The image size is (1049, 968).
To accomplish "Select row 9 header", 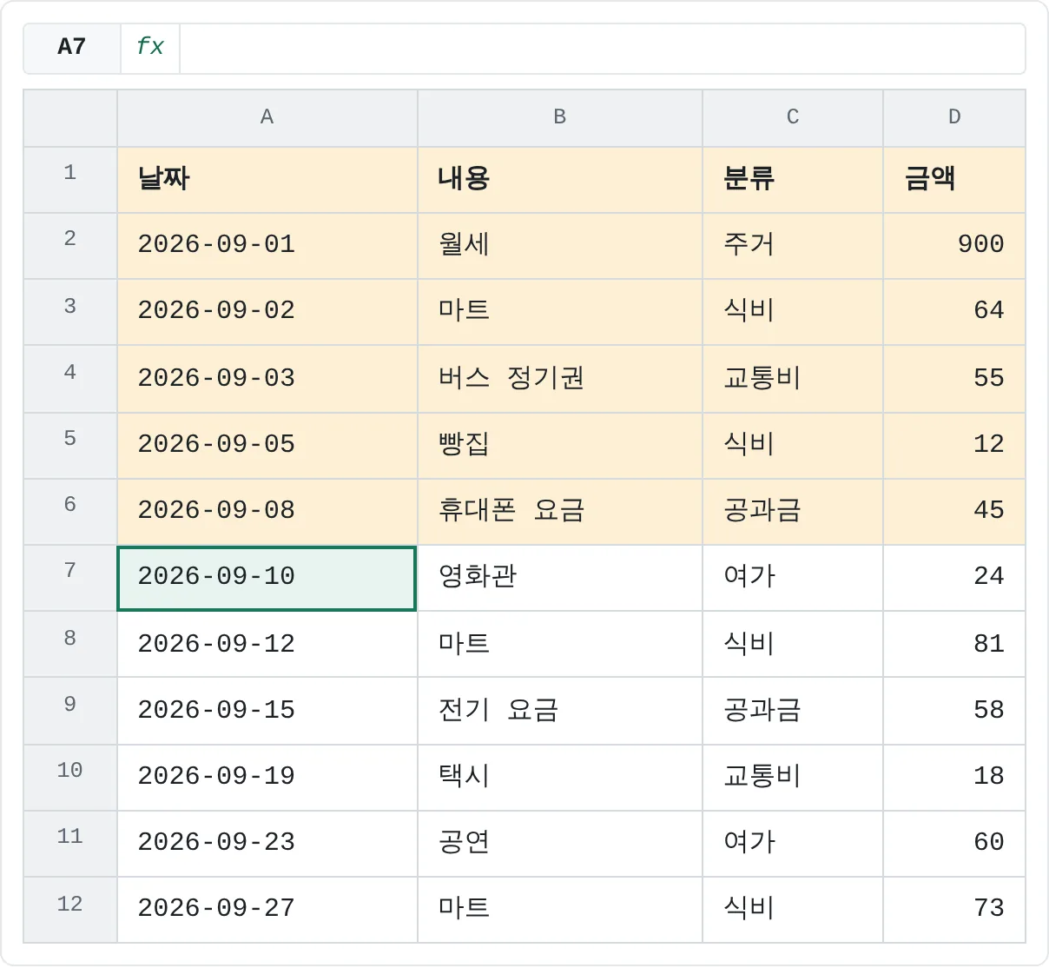I will coord(70,711).
